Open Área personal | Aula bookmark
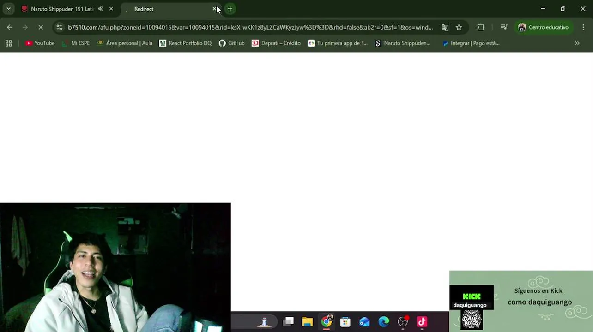593x332 pixels. tap(125, 43)
